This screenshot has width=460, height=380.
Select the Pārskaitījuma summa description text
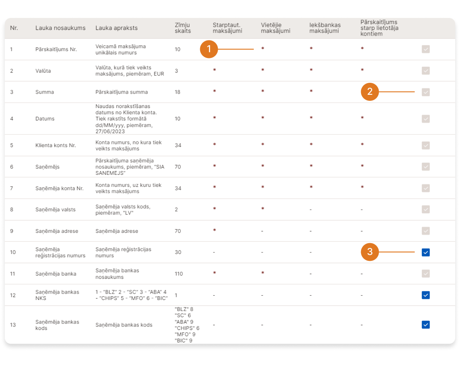click(121, 92)
